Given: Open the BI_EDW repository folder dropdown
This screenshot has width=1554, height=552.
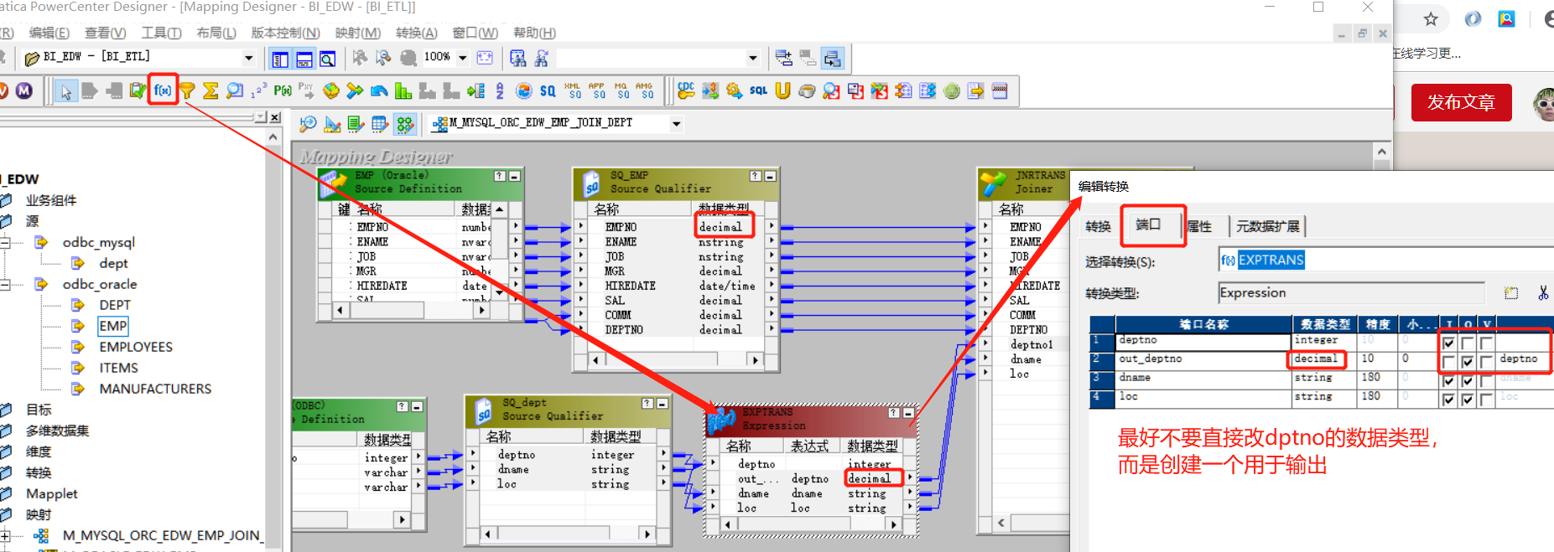Looking at the screenshot, I should click(x=248, y=58).
